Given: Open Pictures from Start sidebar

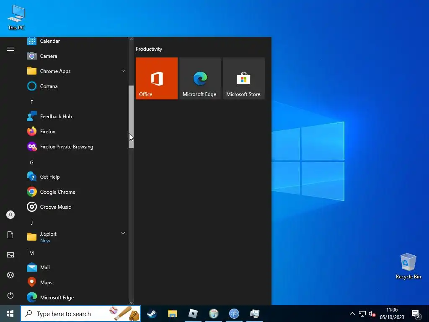Looking at the screenshot, I should (x=10, y=255).
